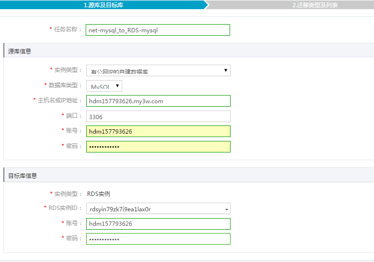Click the 任务名称 label
Image resolution: width=374 pixels, height=262 pixels.
[67, 29]
